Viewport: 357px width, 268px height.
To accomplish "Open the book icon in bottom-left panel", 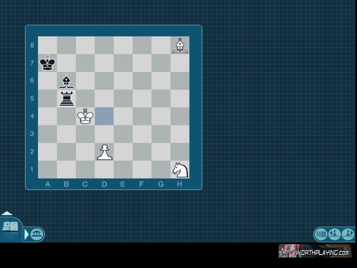I will 10,227.
